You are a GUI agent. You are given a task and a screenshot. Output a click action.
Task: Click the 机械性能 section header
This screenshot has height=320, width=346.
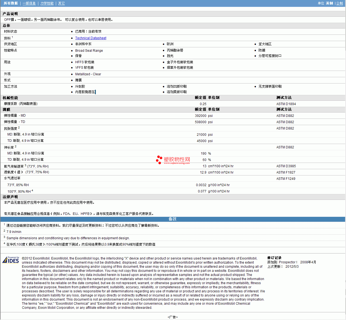click(x=10, y=98)
